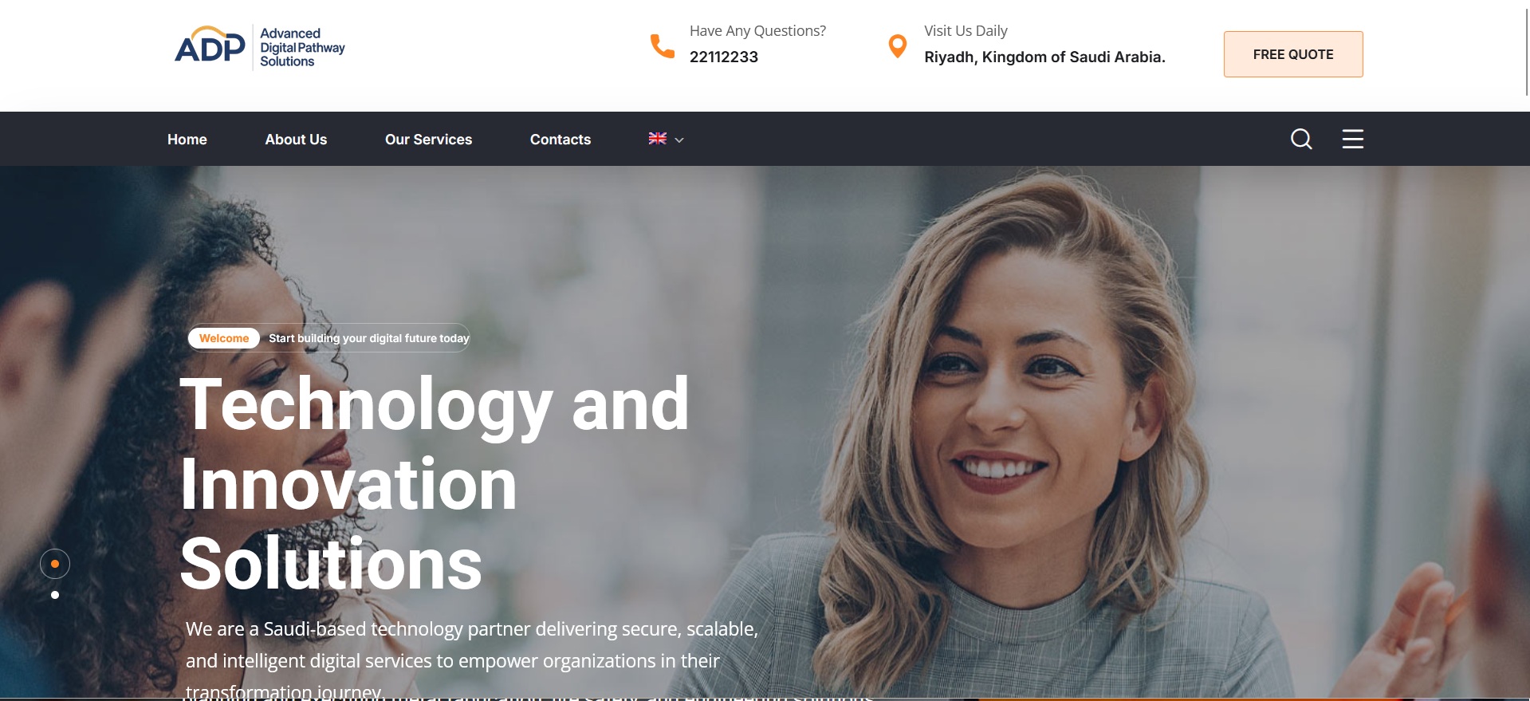The image size is (1530, 701).
Task: Open the hamburger menu icon
Action: (x=1352, y=139)
